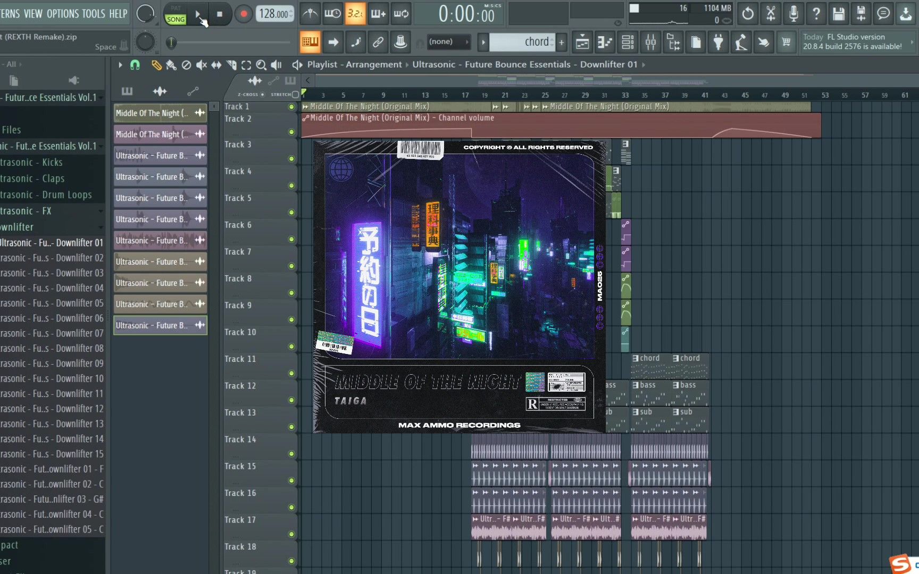This screenshot has width=919, height=574.
Task: Select the pencil Draw tool in Playlist
Action: pos(156,65)
